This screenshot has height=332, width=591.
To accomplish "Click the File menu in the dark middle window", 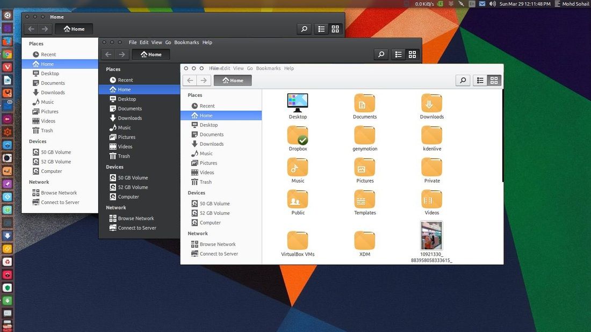I will point(133,42).
